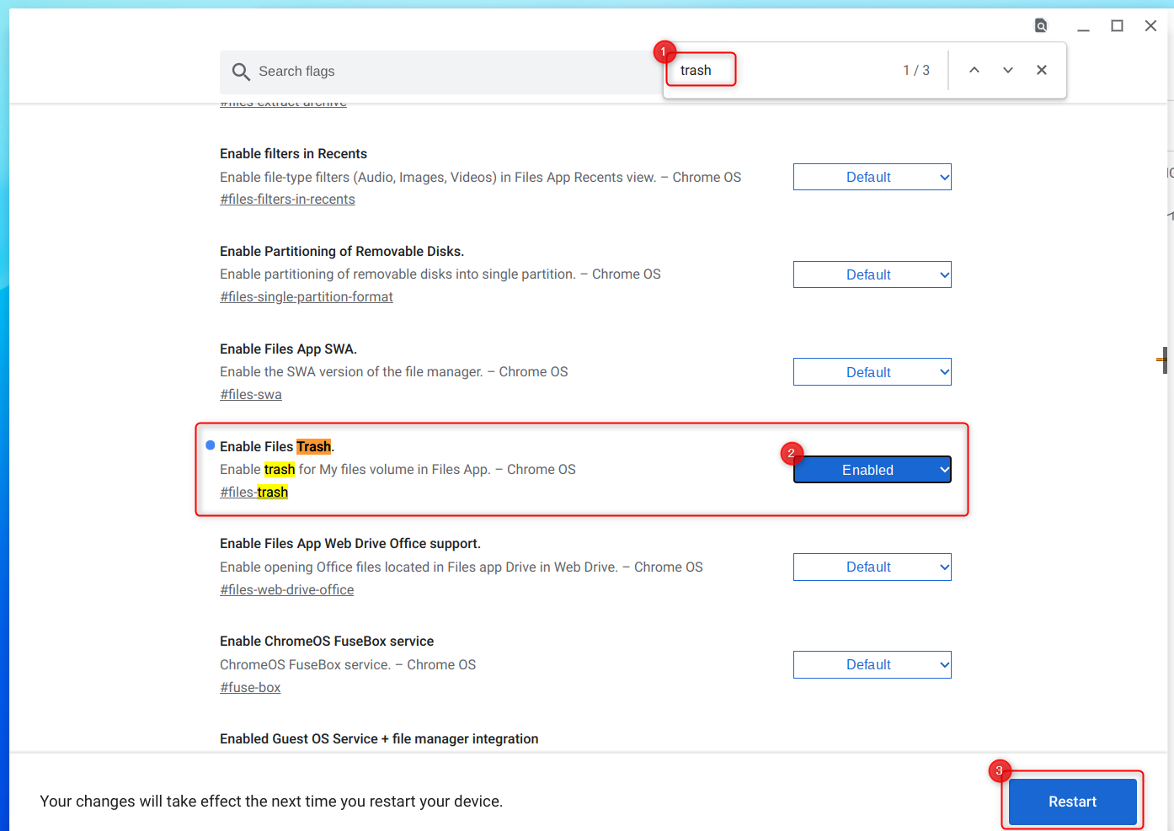Open the #files-web-drive-office link
This screenshot has height=831, width=1174.
[286, 590]
